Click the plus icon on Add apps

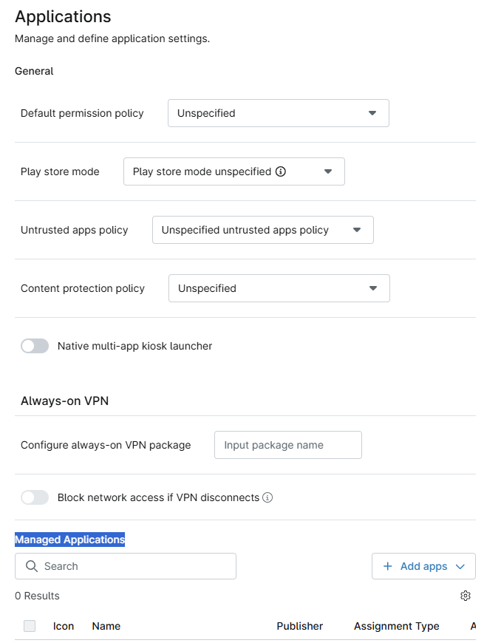click(388, 566)
